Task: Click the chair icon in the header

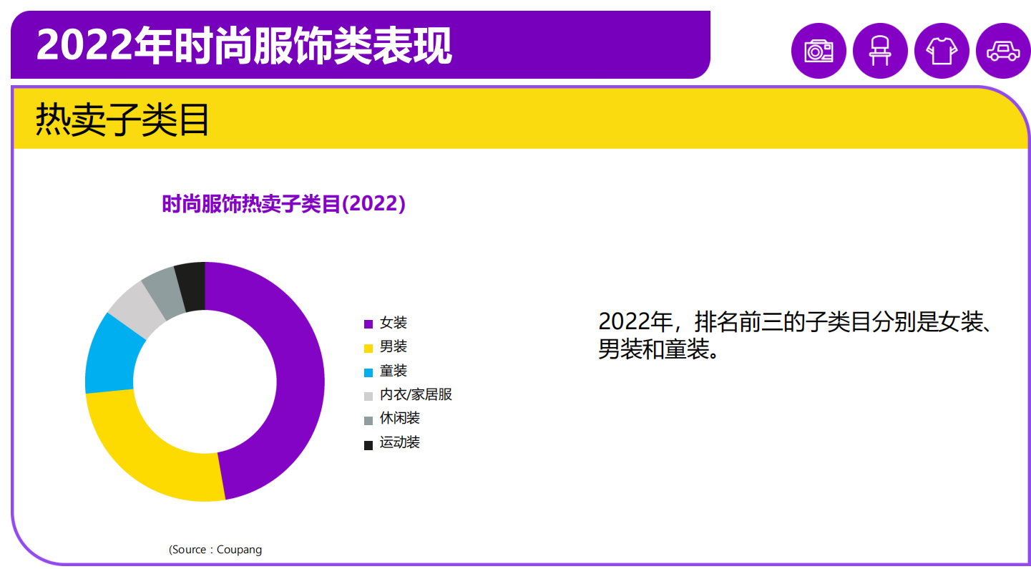Action: [880, 50]
